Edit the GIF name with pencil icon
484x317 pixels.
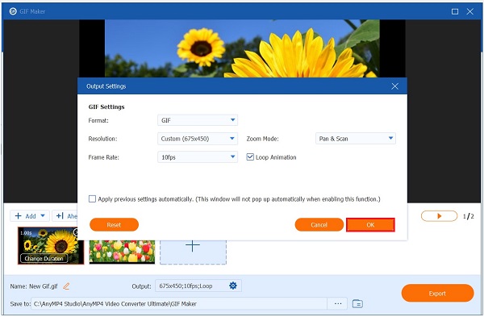click(66, 286)
